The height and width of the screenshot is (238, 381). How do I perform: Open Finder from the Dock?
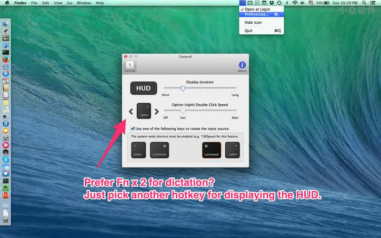[6, 23]
